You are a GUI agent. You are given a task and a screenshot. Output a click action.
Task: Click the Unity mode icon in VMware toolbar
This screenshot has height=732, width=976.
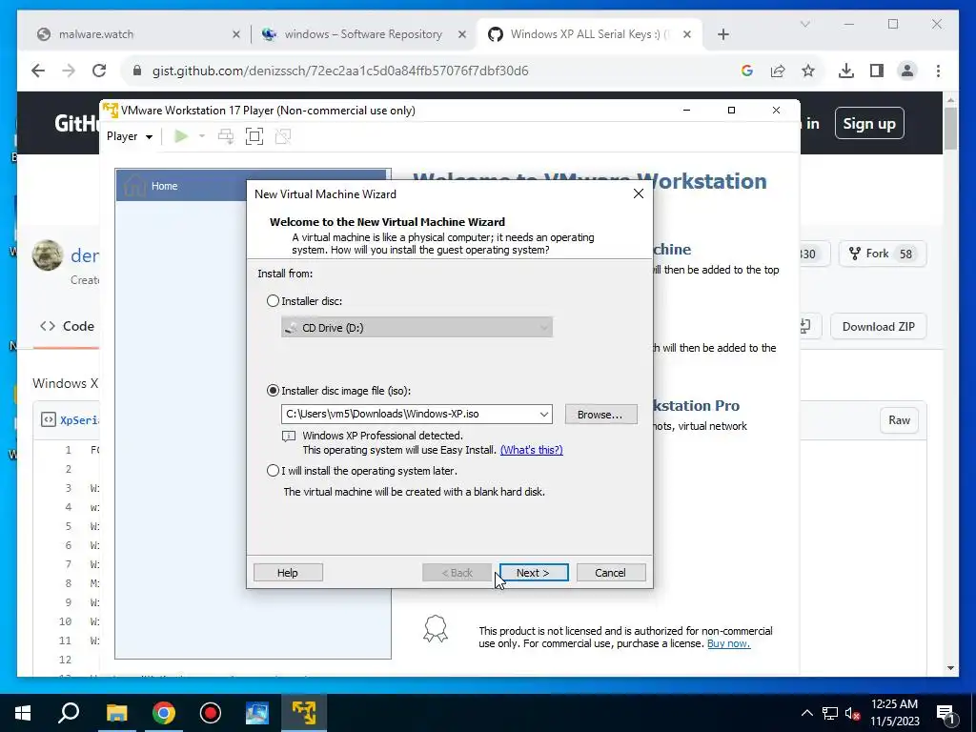(x=283, y=136)
